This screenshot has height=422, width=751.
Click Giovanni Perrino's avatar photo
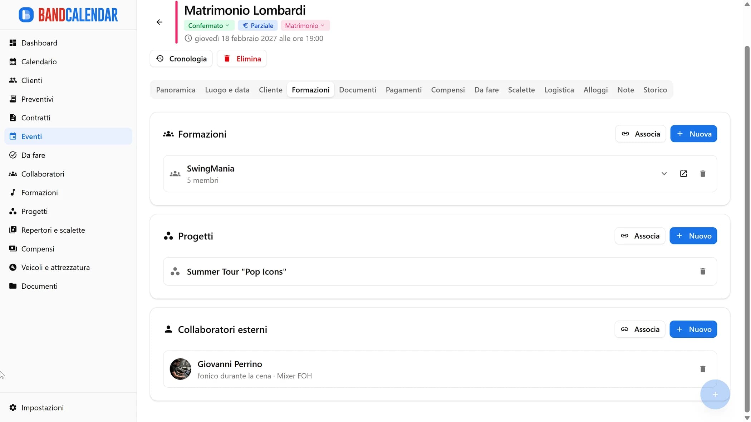click(180, 369)
